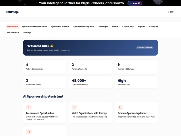Switch to Sponsorship Opportunities tab
This screenshot has height=136, width=181.
pyautogui.click(x=35, y=27)
